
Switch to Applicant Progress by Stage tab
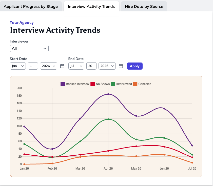(x=31, y=6)
